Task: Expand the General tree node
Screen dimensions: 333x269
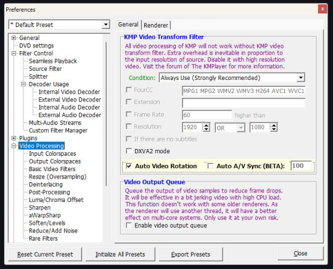Action: coord(14,38)
